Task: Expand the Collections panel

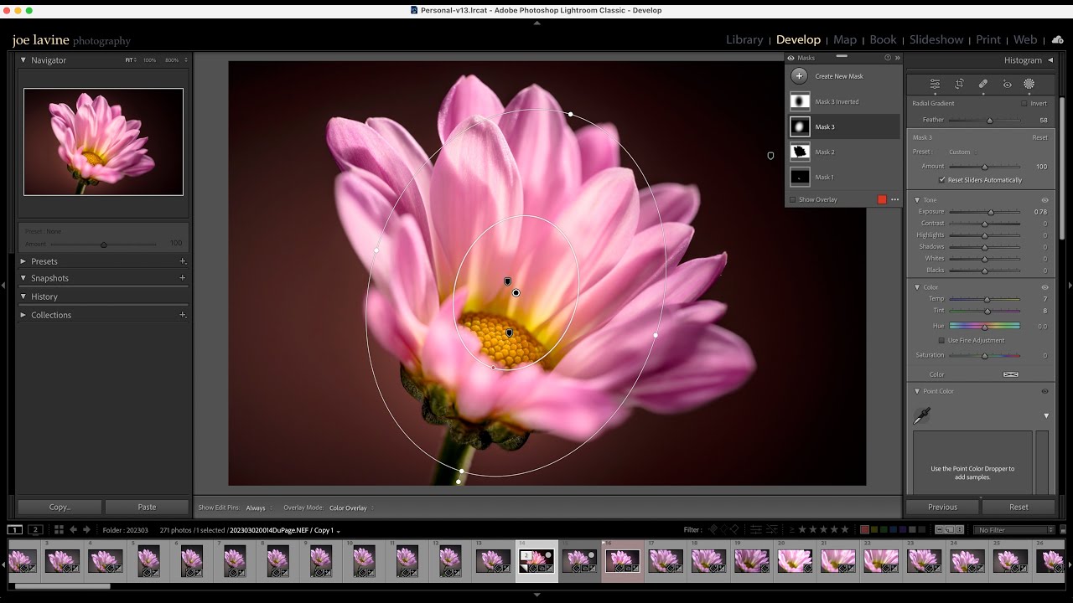Action: point(23,315)
